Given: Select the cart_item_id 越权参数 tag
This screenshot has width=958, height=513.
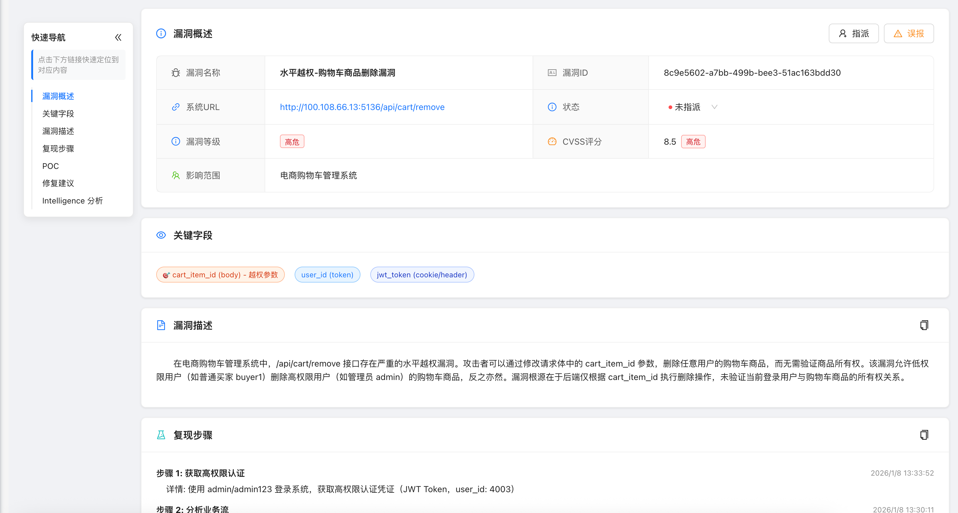Looking at the screenshot, I should point(220,275).
